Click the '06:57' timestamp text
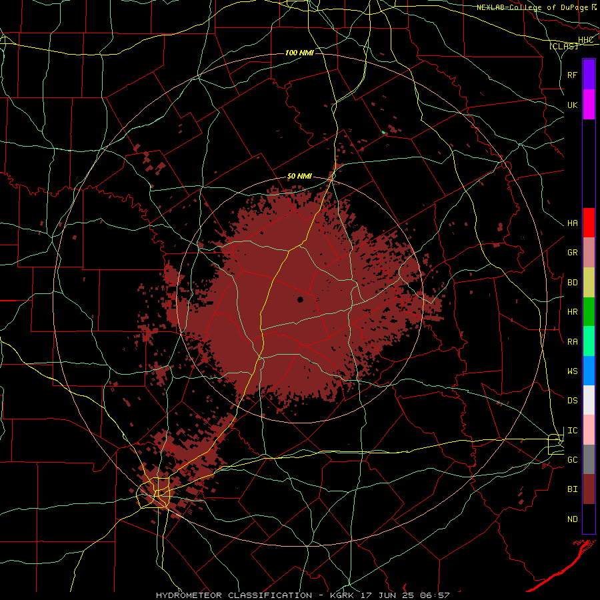Viewport: 600px width, 600px height. tap(434, 595)
